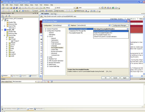The image size is (145, 112).
Task: Click Clear All icon in Output toolbar
Action: [48, 82]
